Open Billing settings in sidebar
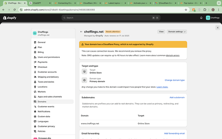 click(x=41, y=52)
